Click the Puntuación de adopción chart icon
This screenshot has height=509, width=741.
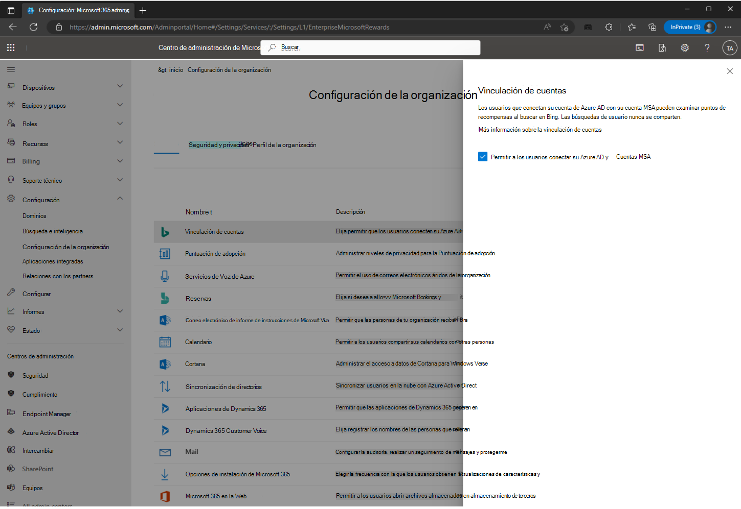[165, 254]
